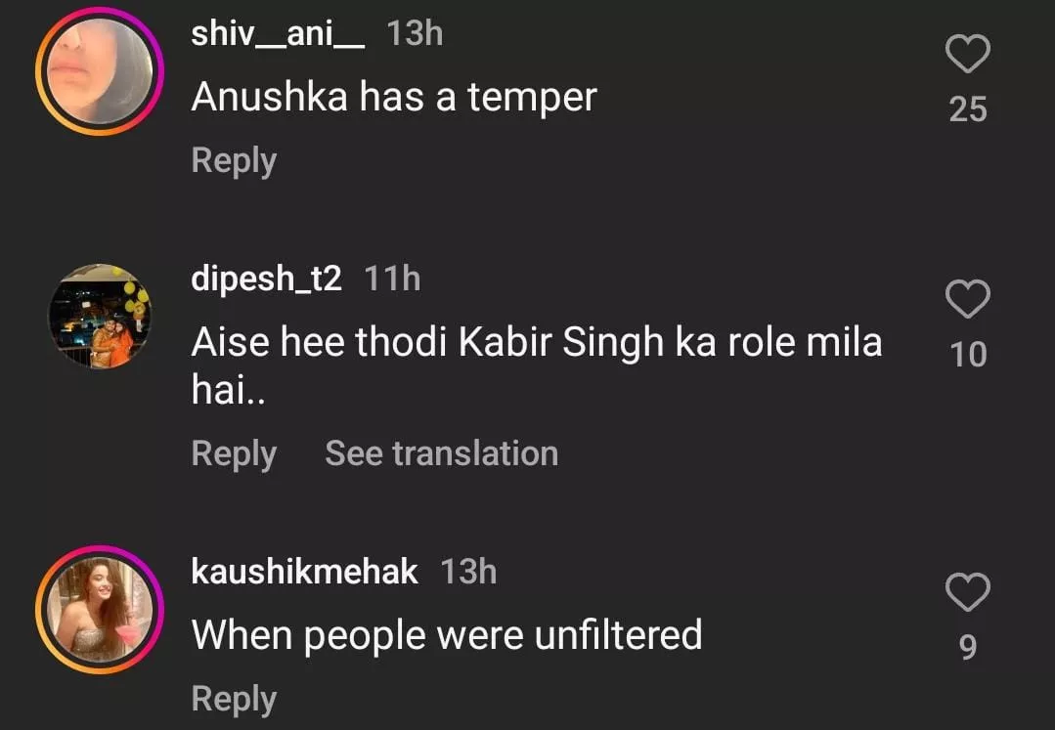This screenshot has width=1055, height=730.
Task: Reply to 'When people were unfiltered' comment
Action: coord(234,699)
